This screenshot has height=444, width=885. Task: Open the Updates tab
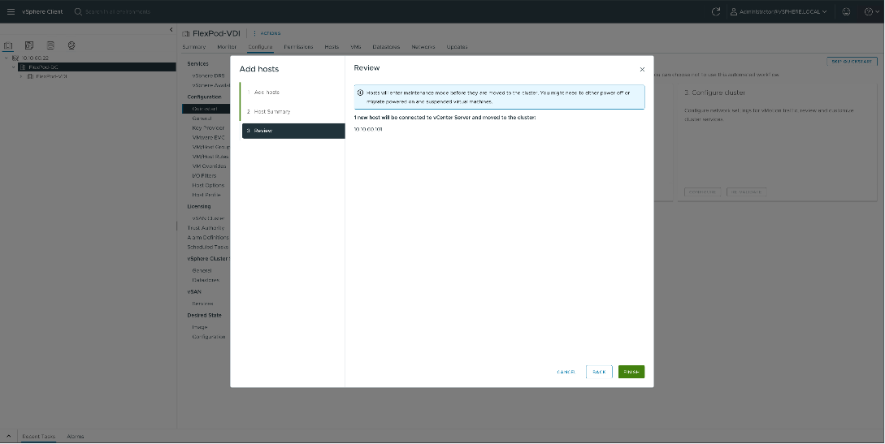(457, 47)
